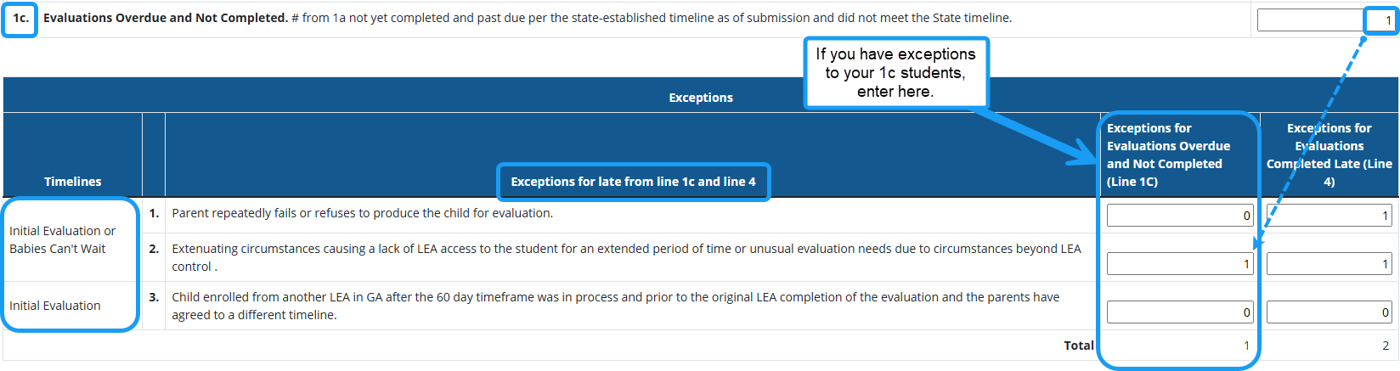Viewport: 1400px width, 371px height.
Task: Click the 1c Evaluations Overdue input field
Action: pyautogui.click(x=1325, y=20)
